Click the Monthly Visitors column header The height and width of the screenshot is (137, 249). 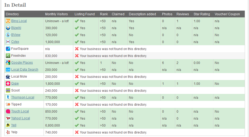point(56,14)
